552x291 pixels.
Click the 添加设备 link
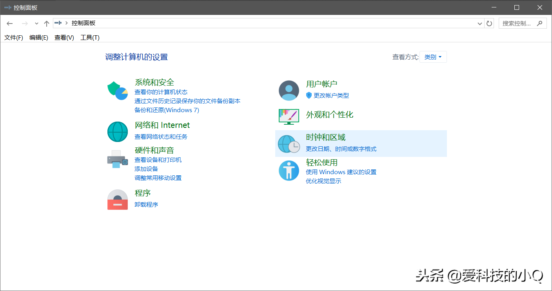(146, 169)
